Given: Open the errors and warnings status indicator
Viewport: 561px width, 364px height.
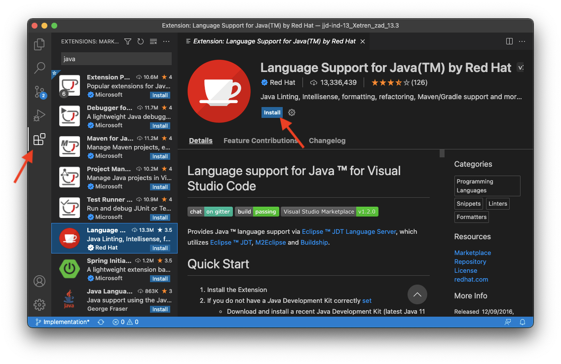Looking at the screenshot, I should 126,322.
